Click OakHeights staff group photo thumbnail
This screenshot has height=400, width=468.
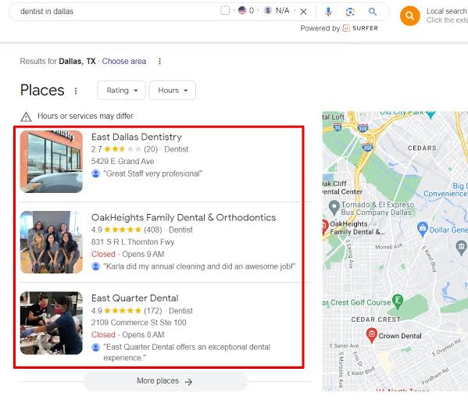(x=52, y=242)
